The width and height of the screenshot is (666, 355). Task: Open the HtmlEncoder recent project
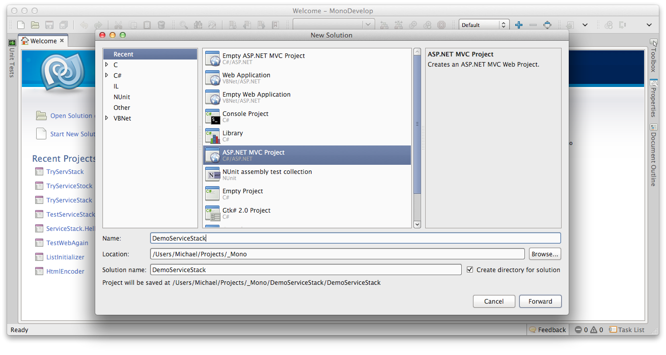[65, 271]
